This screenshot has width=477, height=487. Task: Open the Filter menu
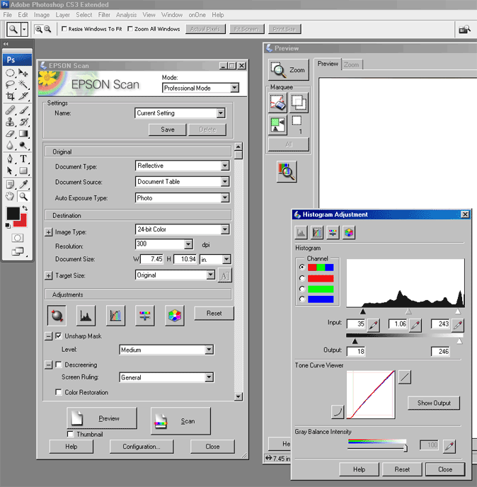point(104,15)
